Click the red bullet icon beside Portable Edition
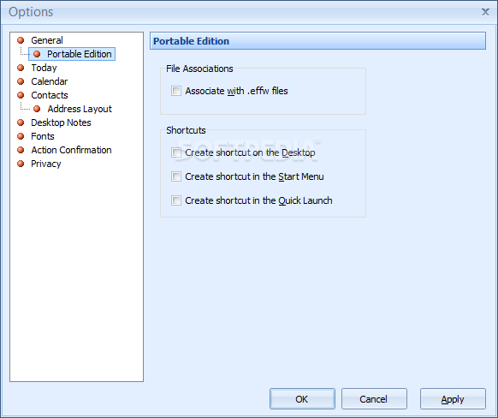 tap(37, 54)
